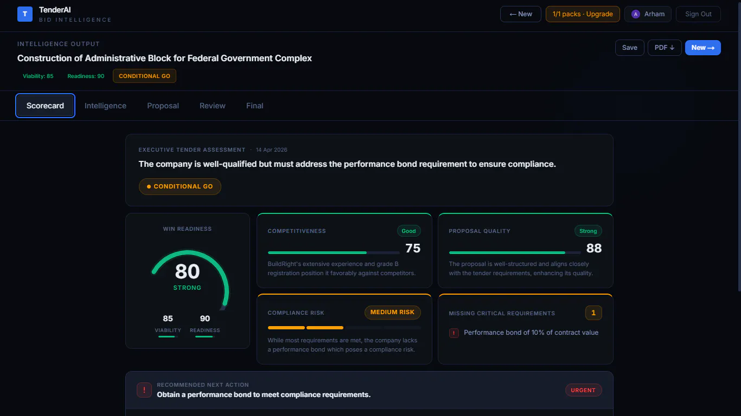Click the Performance bond of 10% requirement text
The width and height of the screenshot is (741, 416).
pos(531,333)
